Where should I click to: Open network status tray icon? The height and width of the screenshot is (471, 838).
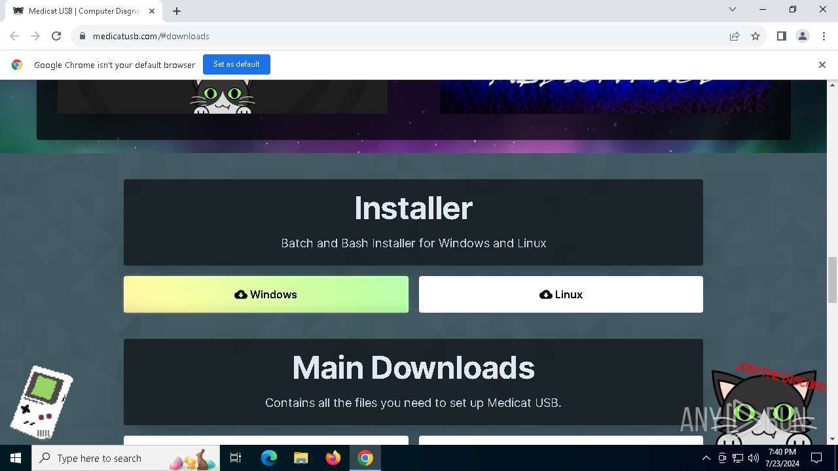(x=738, y=458)
